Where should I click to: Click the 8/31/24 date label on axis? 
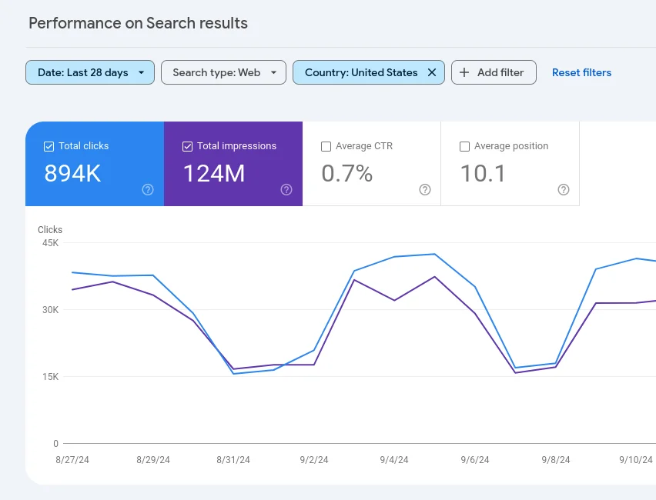[233, 460]
